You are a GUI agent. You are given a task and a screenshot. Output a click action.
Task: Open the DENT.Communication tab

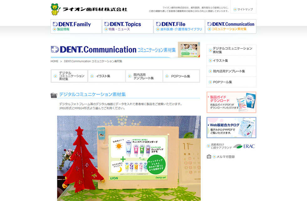[x=231, y=26]
